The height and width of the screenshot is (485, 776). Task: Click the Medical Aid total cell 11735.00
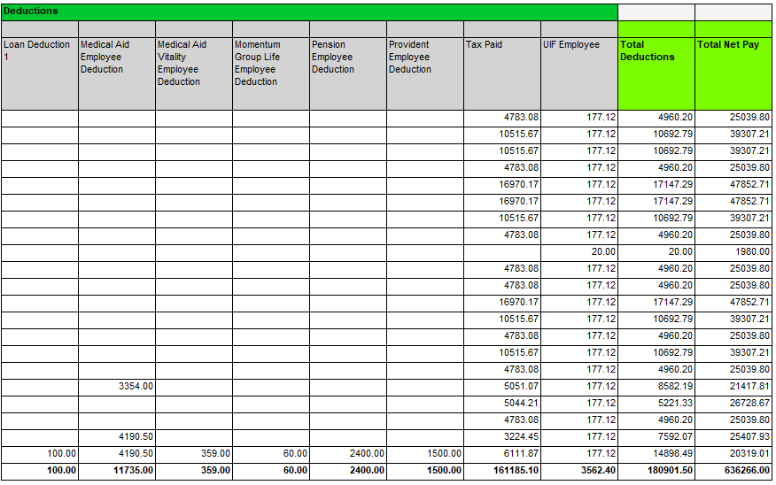(116, 471)
